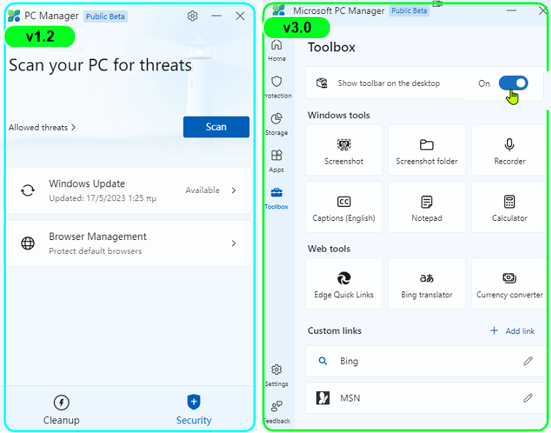Click Public Beta badge in v1.2 window
This screenshot has width=551, height=433.
click(105, 16)
